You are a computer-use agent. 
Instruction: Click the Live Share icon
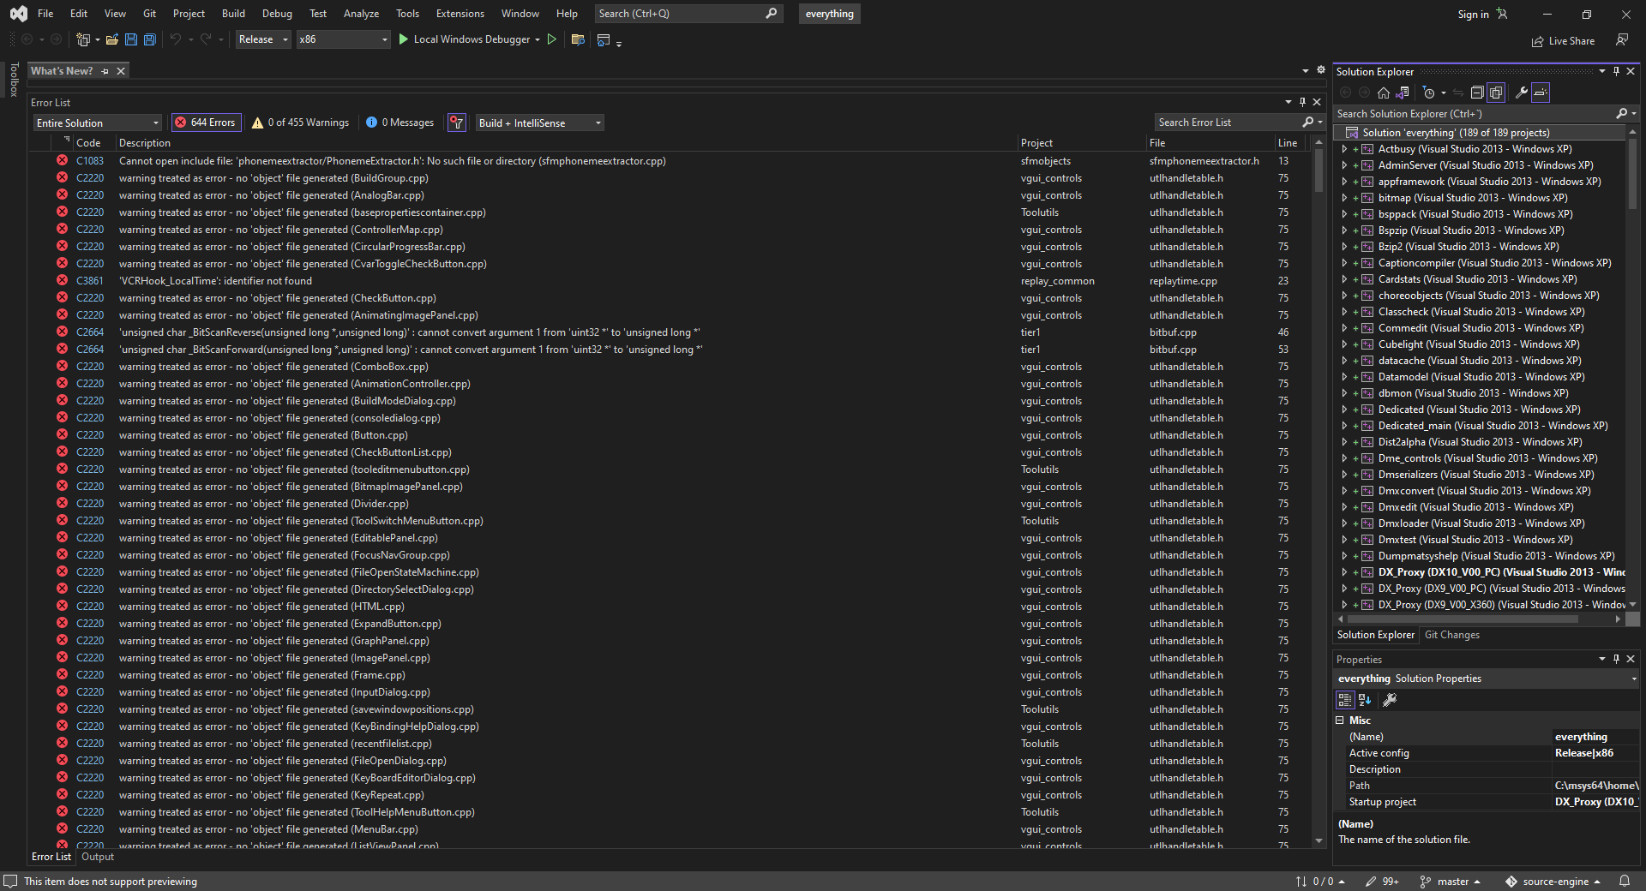pos(1535,40)
